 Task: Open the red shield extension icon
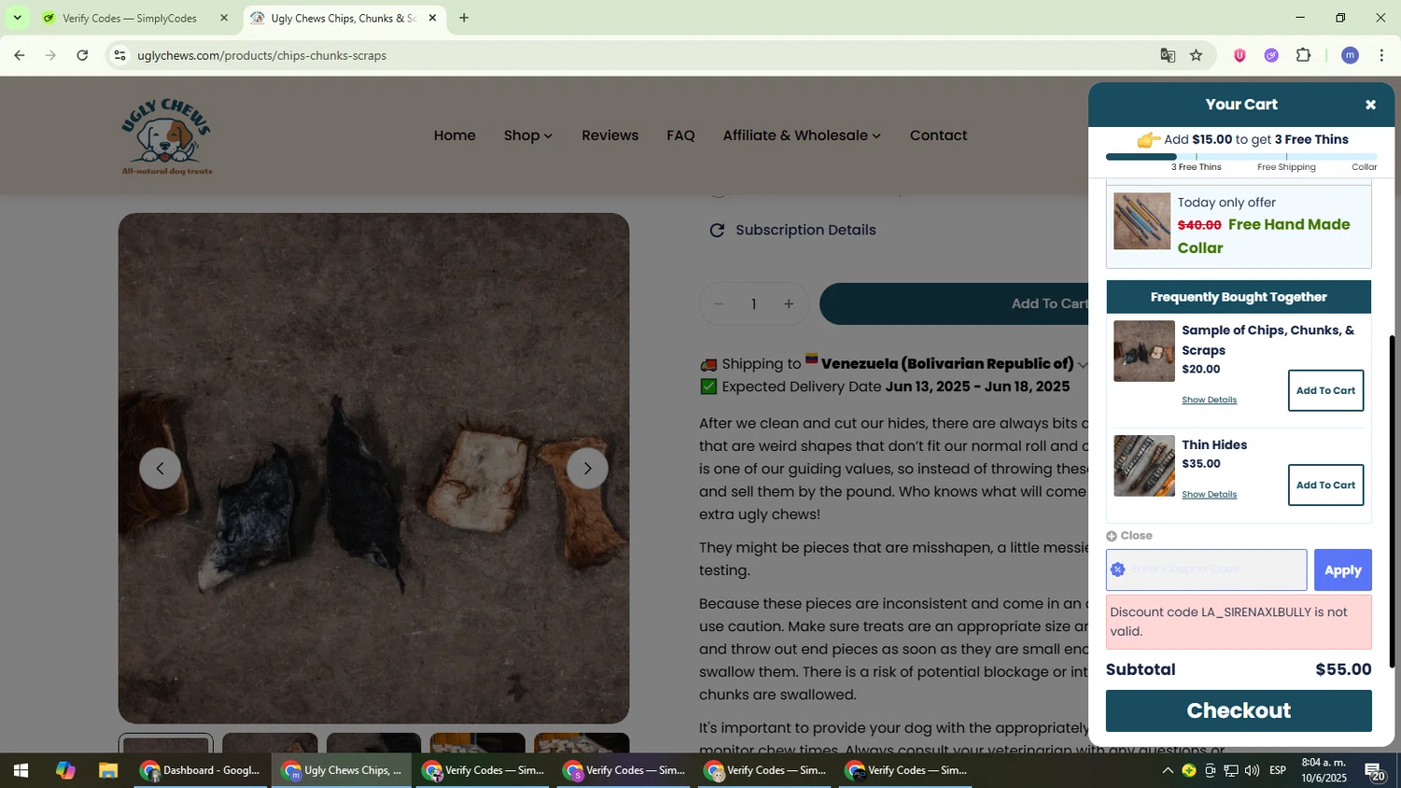[x=1240, y=56]
